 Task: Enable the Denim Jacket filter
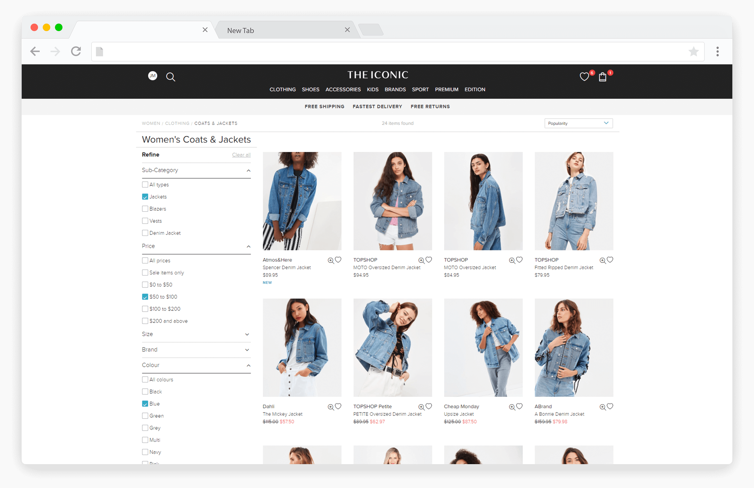[x=145, y=233]
